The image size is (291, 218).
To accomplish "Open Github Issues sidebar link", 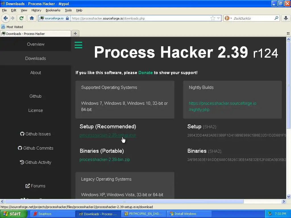I will 36,134.
